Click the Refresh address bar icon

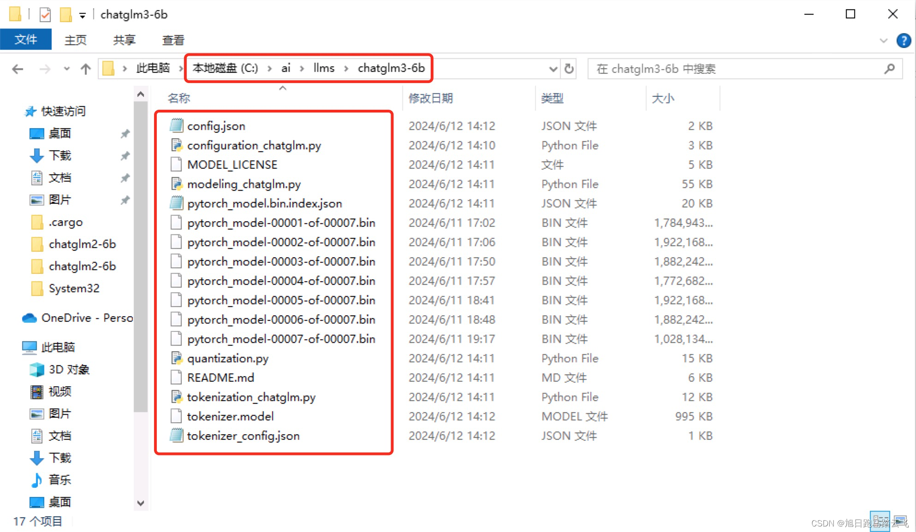tap(569, 69)
